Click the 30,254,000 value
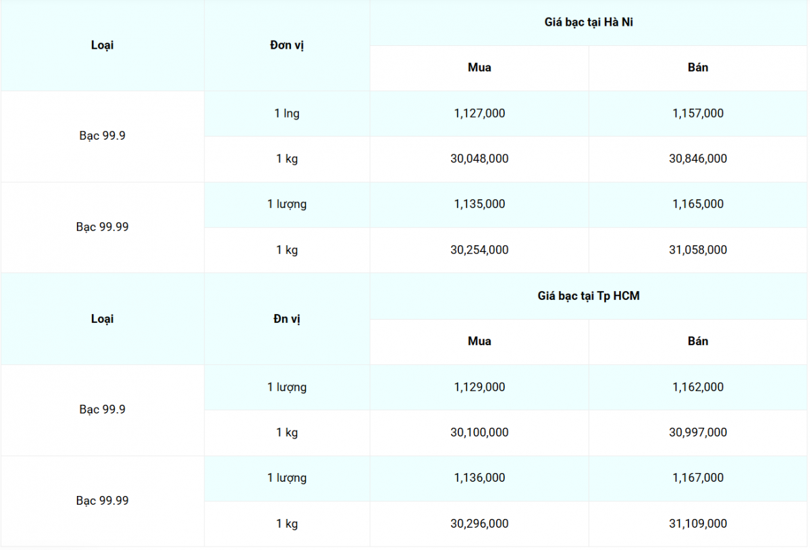 [x=479, y=250]
